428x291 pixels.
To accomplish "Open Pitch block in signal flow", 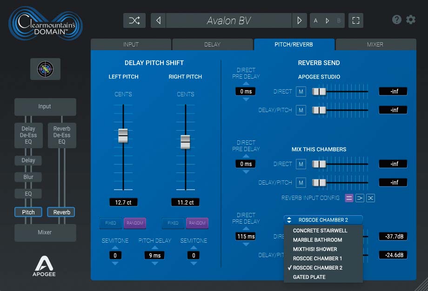I will point(28,212).
